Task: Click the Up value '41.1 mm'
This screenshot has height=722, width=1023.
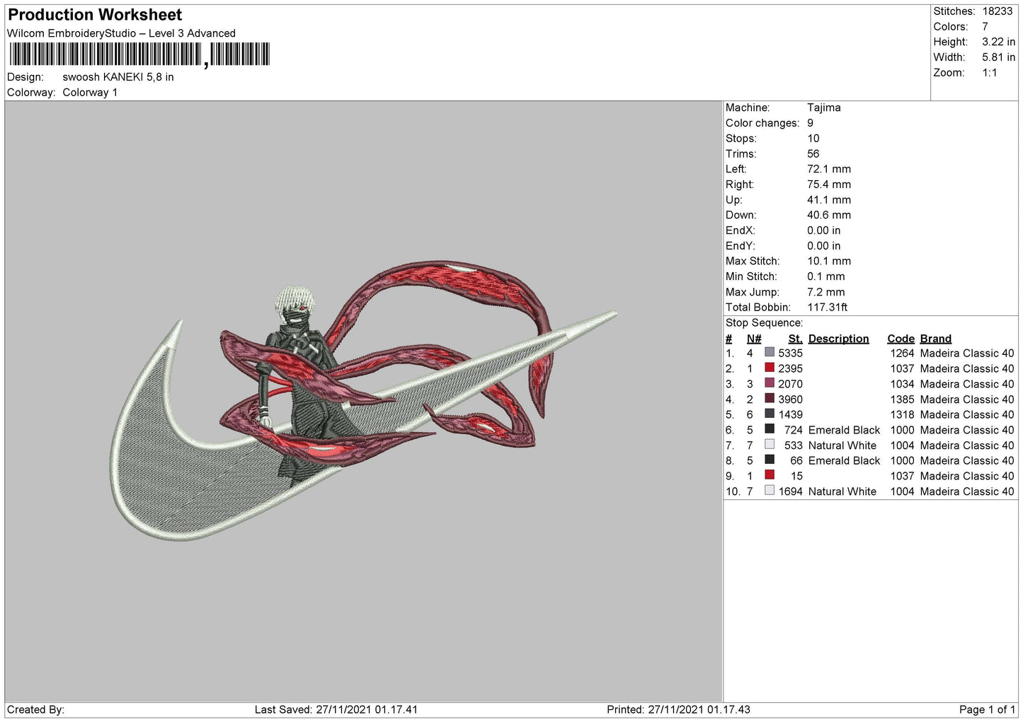Action: click(x=829, y=200)
